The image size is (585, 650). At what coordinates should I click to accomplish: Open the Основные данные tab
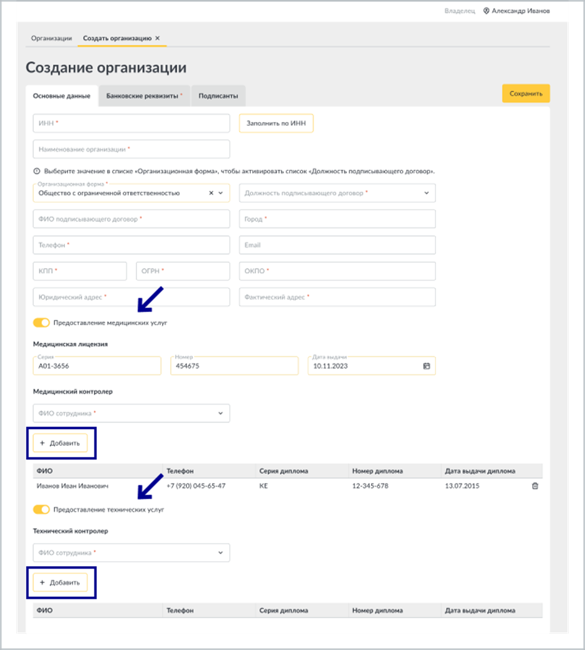tap(62, 96)
